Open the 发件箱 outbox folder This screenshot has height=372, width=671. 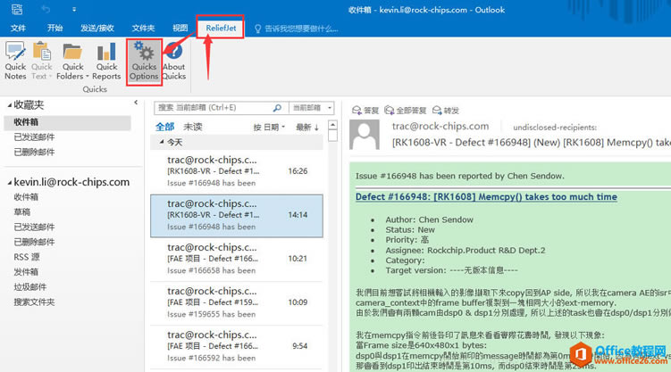(x=26, y=271)
